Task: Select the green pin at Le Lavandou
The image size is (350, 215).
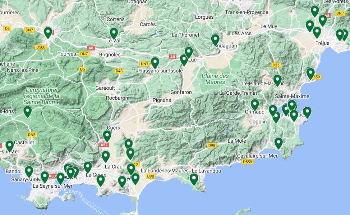Action: pyautogui.click(x=194, y=179)
